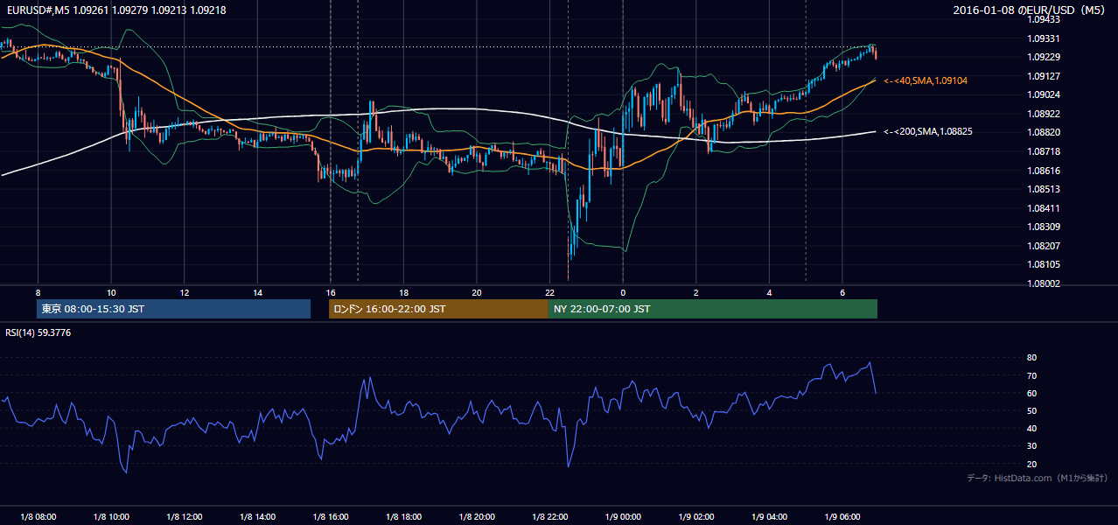The image size is (1118, 525).
Task: Click hour label 22 under price chart
Action: 549,292
